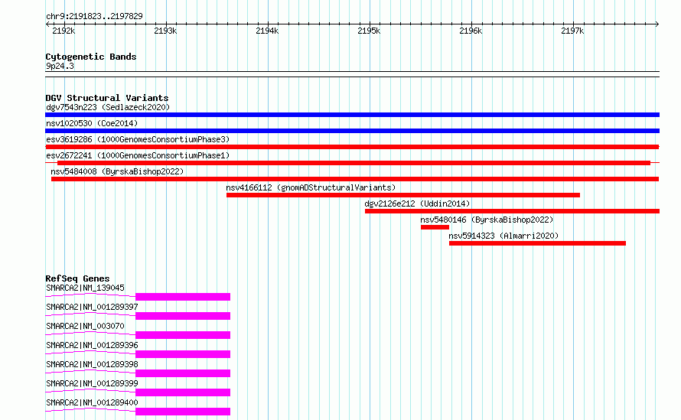This screenshot has width=681, height=420.
Task: Click the short red bar for nsv5480146
Action: [x=435, y=227]
